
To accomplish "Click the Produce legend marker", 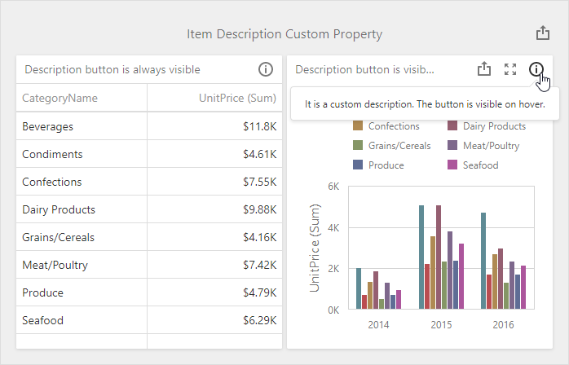I will click(x=358, y=165).
